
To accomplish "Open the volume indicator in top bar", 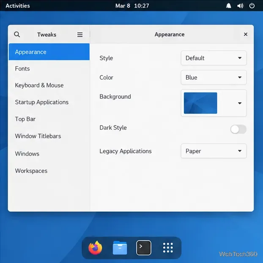I will tap(240, 6).
